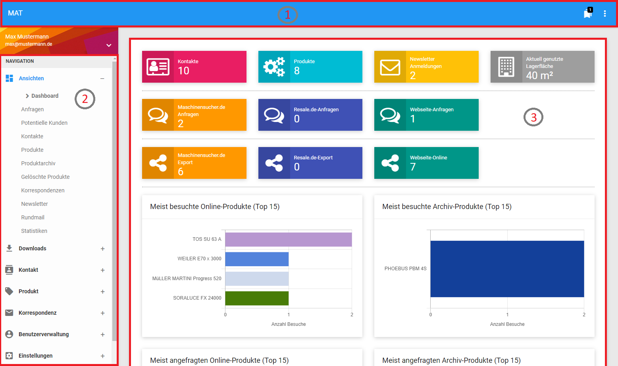Open the bookmark notifications icon
The image size is (618, 366).
587,14
